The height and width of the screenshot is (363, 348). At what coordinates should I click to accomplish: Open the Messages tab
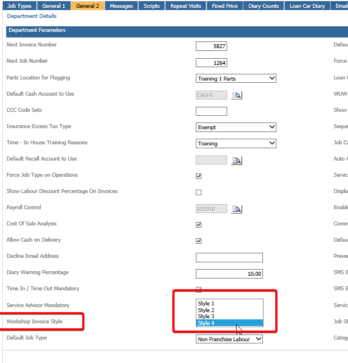click(121, 6)
